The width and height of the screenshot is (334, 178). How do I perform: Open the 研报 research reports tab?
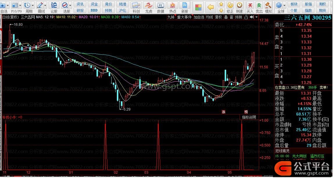coord(80,10)
